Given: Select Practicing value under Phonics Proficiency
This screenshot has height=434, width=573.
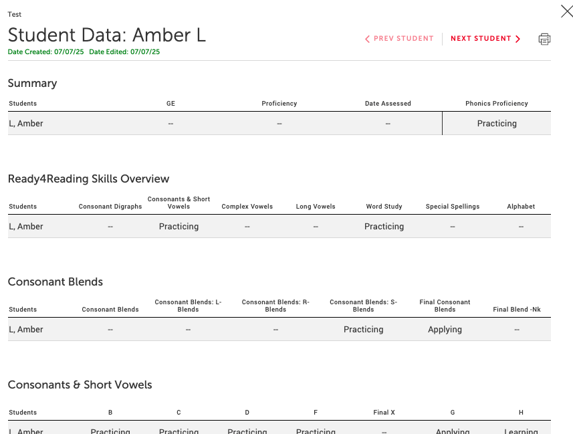Looking at the screenshot, I should coord(497,124).
